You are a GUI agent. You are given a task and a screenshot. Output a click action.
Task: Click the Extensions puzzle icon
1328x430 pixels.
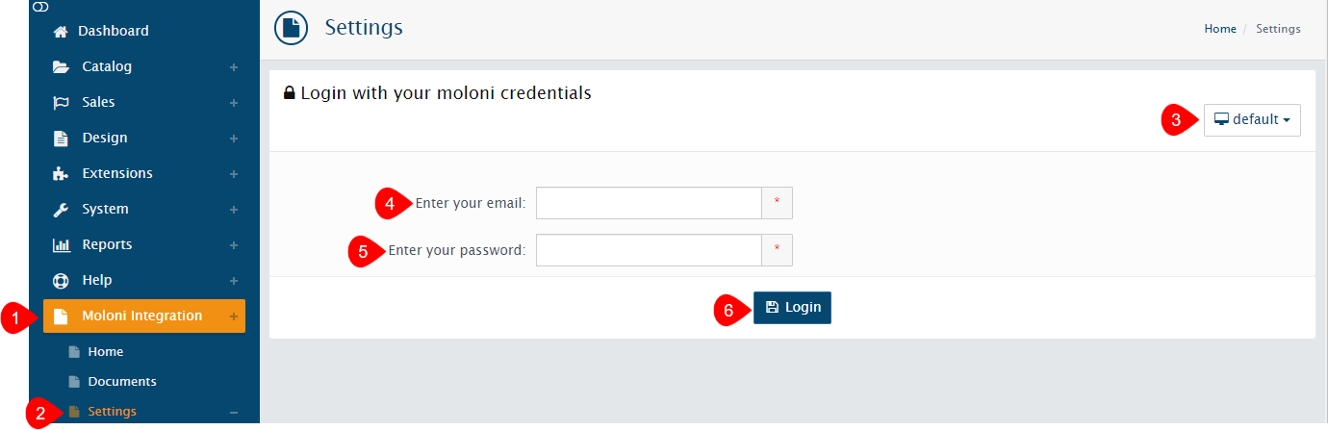coord(61,174)
